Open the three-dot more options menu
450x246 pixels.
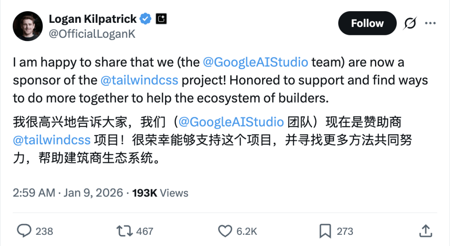[x=430, y=23]
